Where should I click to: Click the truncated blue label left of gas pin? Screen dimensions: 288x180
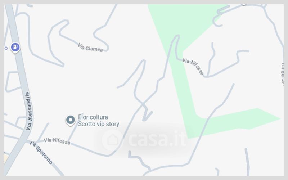coord(6,48)
